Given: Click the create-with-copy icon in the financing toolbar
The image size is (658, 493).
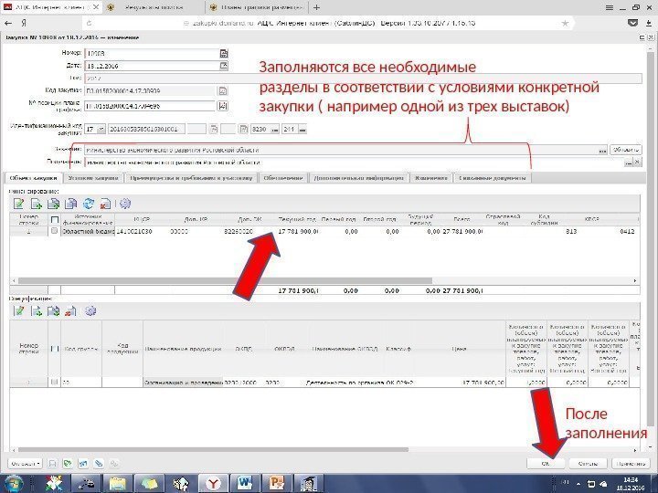Looking at the screenshot, I should (x=54, y=204).
